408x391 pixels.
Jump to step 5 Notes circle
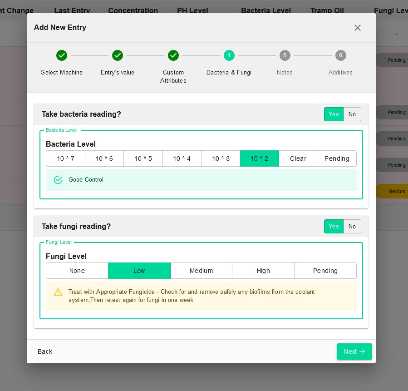tap(285, 55)
